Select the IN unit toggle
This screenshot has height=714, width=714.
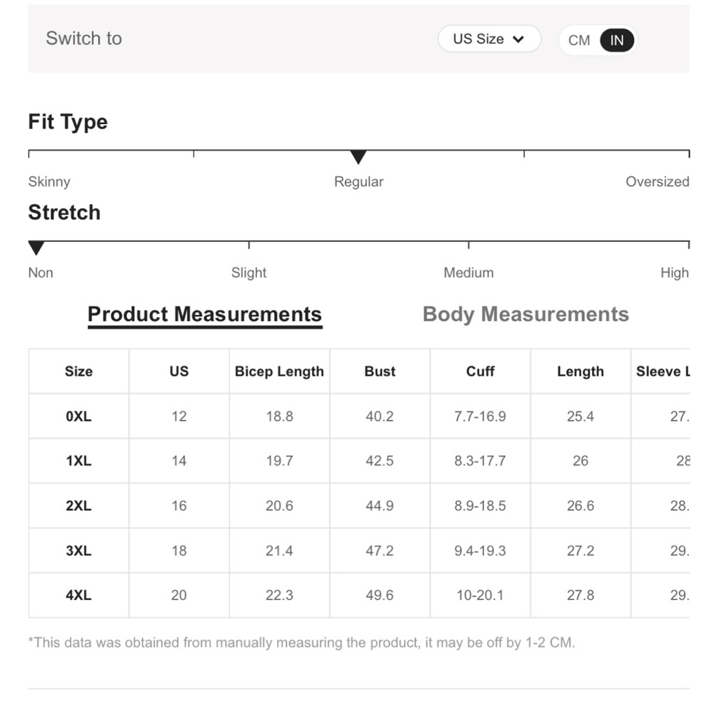617,41
